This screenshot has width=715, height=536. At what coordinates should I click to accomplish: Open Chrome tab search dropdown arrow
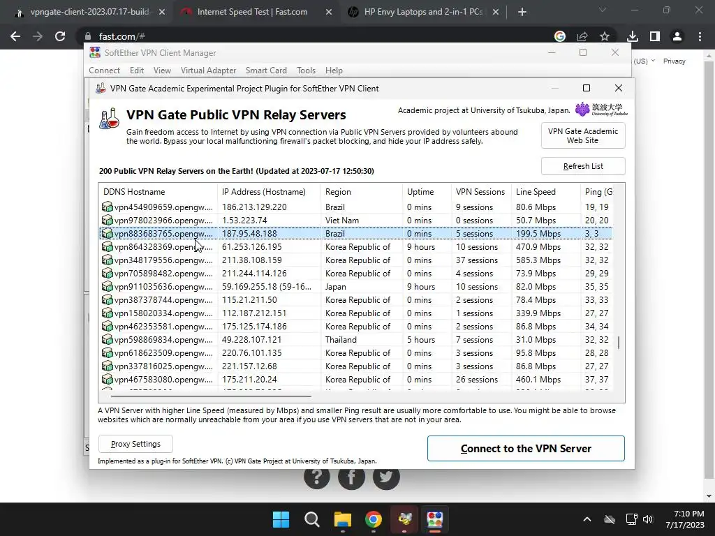pos(603,10)
